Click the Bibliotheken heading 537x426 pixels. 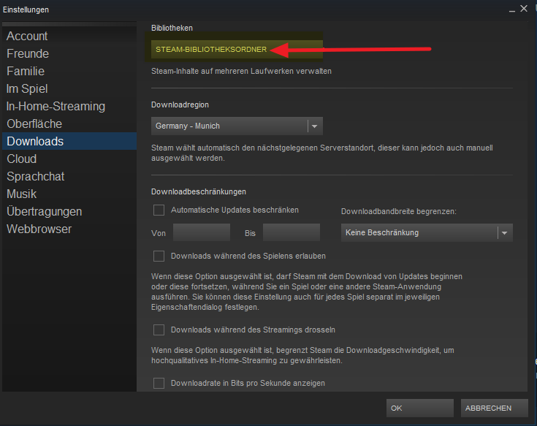point(172,28)
